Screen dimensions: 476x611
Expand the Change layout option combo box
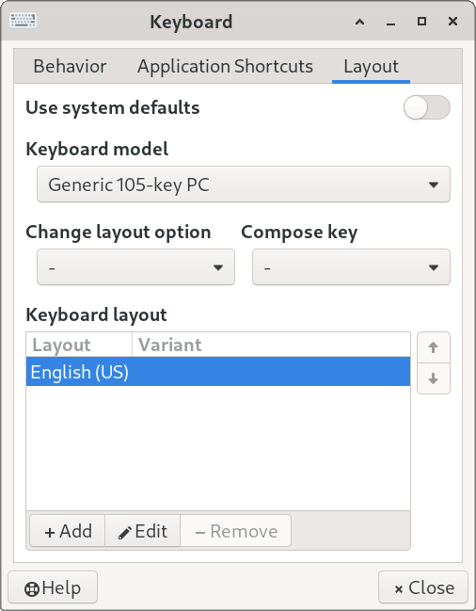(x=135, y=267)
